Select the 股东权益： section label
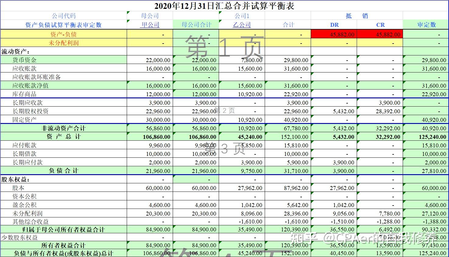Image resolution: width=449 pixels, height=257 pixels. pyautogui.click(x=16, y=179)
